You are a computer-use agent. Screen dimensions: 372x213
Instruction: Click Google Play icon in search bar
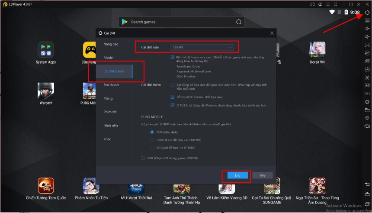[x=125, y=22]
